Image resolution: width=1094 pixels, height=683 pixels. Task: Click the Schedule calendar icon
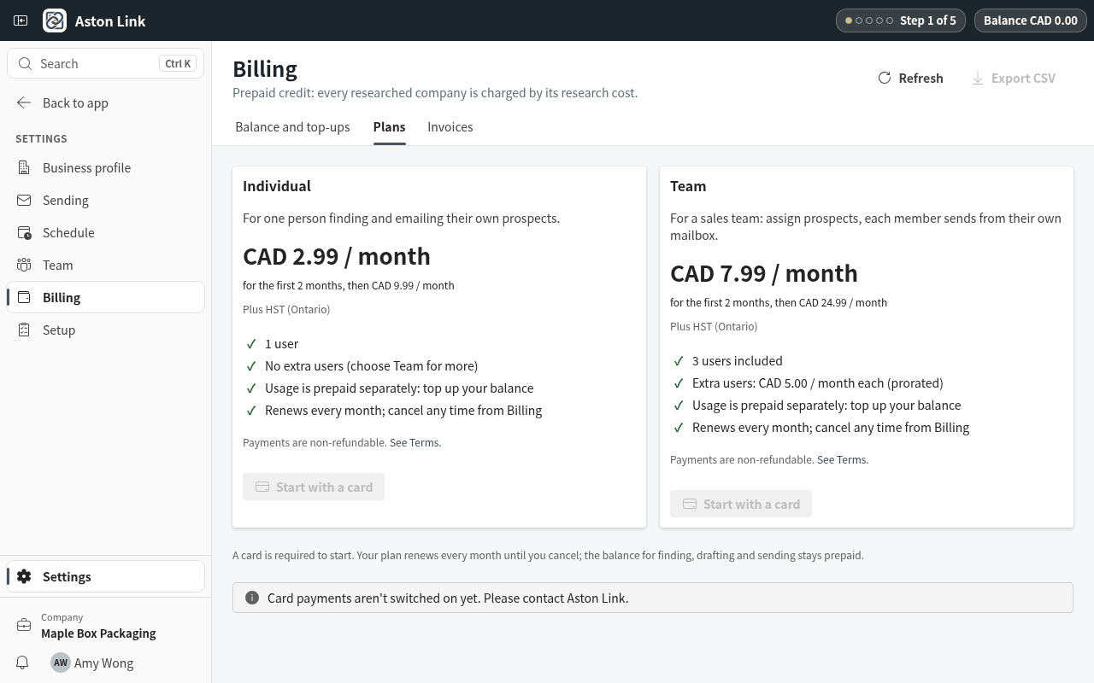[24, 232]
